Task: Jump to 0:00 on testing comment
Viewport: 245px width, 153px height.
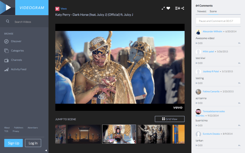Action: pos(199,83)
